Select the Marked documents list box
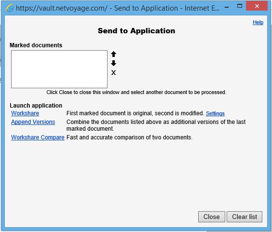 (59, 69)
